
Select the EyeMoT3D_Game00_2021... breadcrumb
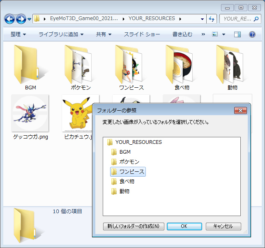(84, 18)
